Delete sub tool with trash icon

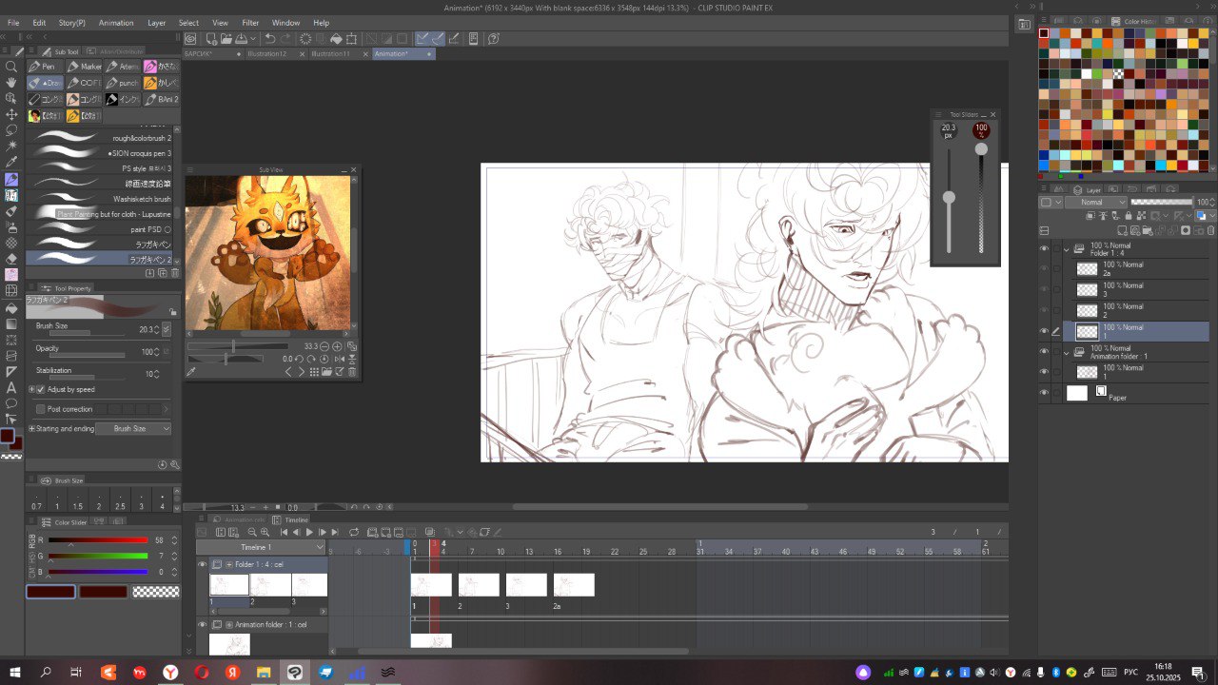click(x=174, y=273)
